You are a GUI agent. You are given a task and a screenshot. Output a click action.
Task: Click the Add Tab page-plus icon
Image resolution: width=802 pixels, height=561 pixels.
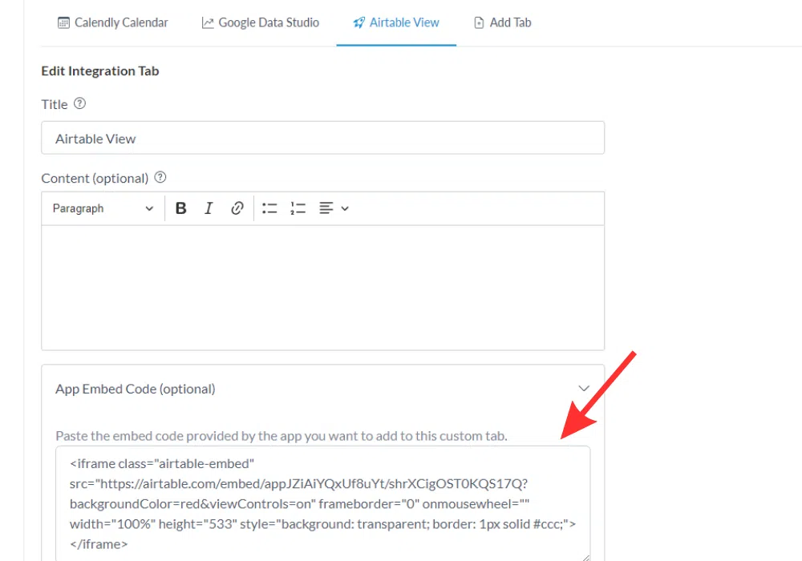pos(480,22)
